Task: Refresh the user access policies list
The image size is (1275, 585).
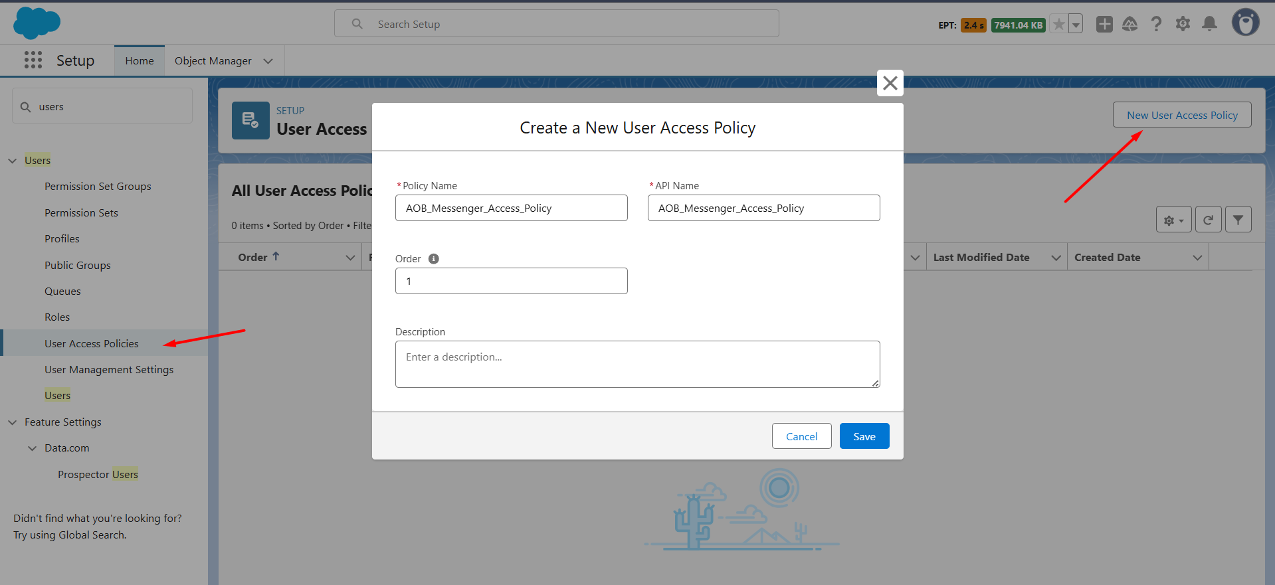Action: pyautogui.click(x=1209, y=220)
